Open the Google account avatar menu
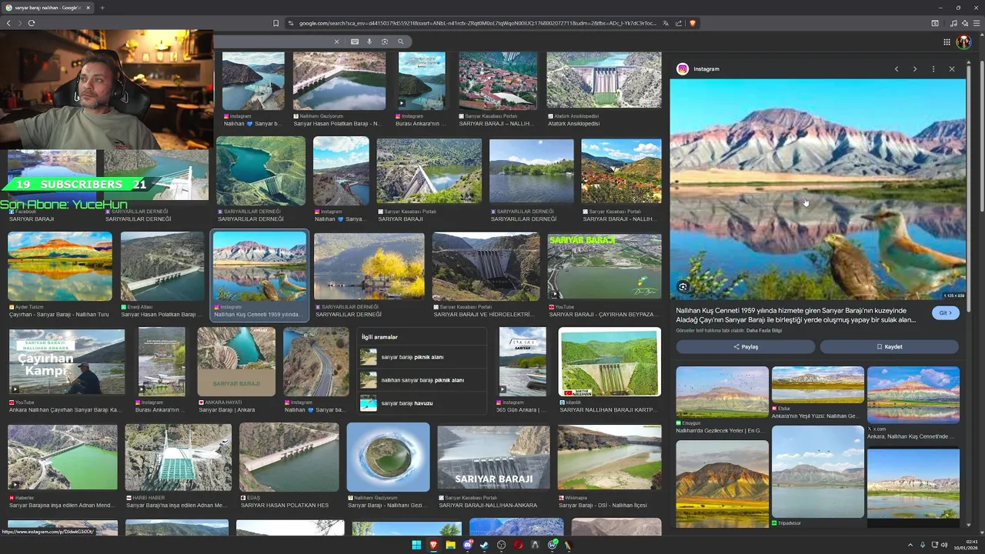The width and height of the screenshot is (985, 554). (963, 42)
